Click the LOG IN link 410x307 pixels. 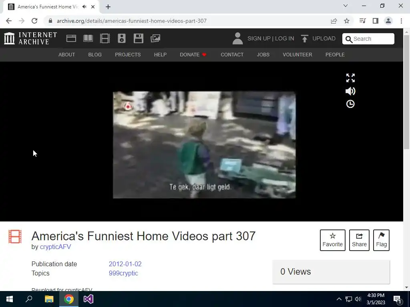(x=285, y=39)
